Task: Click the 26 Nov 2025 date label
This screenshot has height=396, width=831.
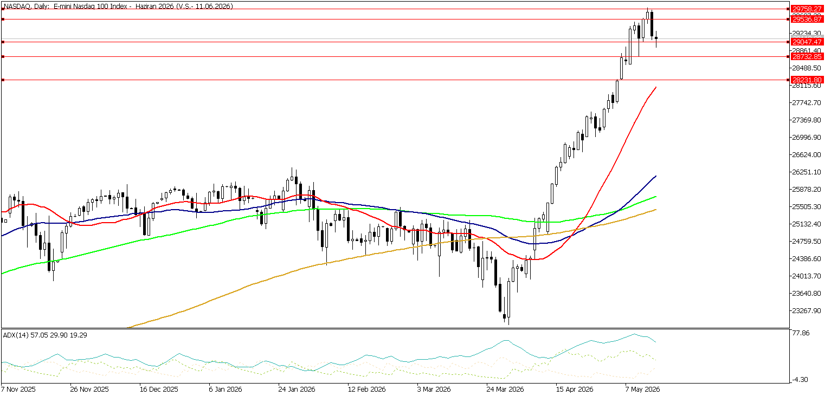Action: click(89, 389)
